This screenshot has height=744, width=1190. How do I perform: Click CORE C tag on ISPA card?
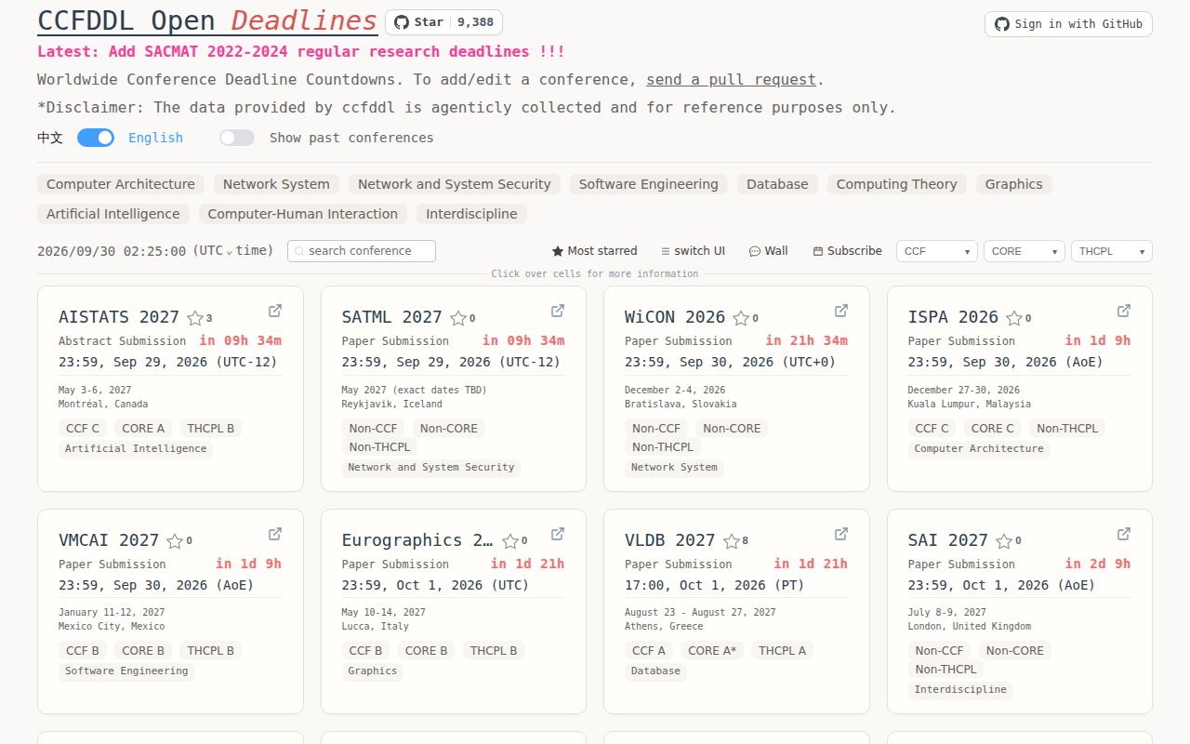(x=993, y=429)
